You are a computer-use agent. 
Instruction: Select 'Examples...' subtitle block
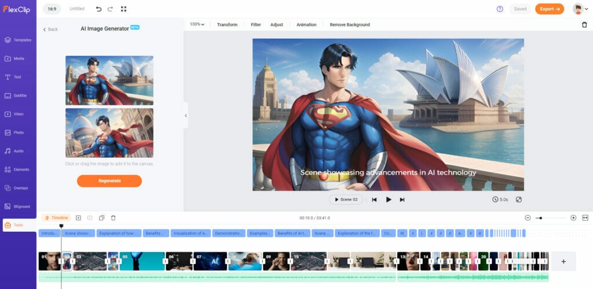(260, 233)
